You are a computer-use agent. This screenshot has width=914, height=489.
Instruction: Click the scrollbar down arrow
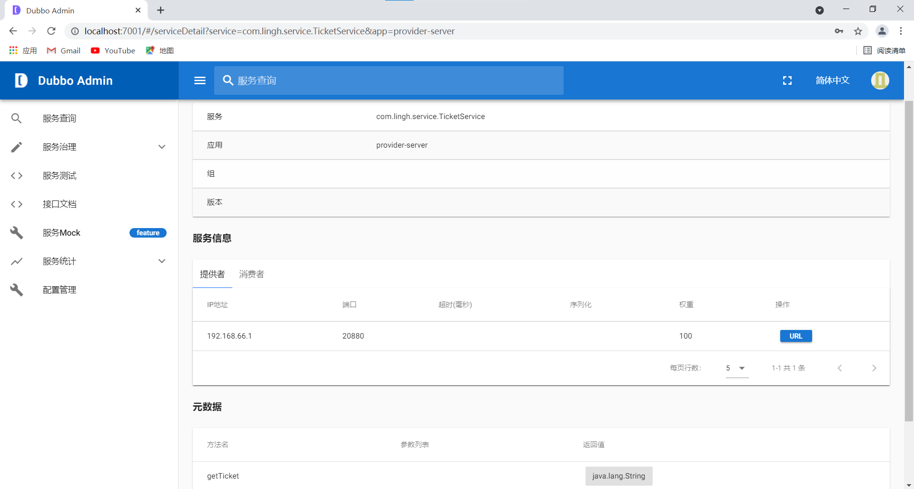909,485
